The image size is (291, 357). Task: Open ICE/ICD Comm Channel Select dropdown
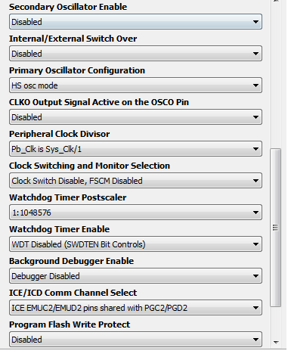(135, 308)
